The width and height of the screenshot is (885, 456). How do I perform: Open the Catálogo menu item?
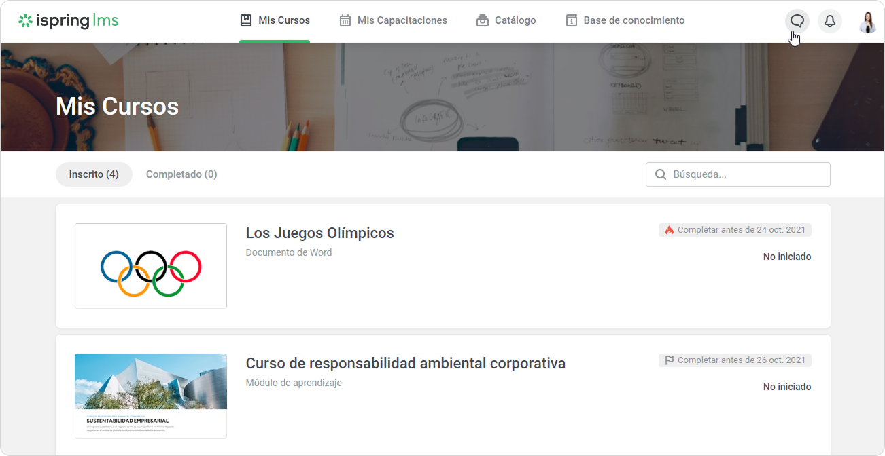[x=515, y=20]
